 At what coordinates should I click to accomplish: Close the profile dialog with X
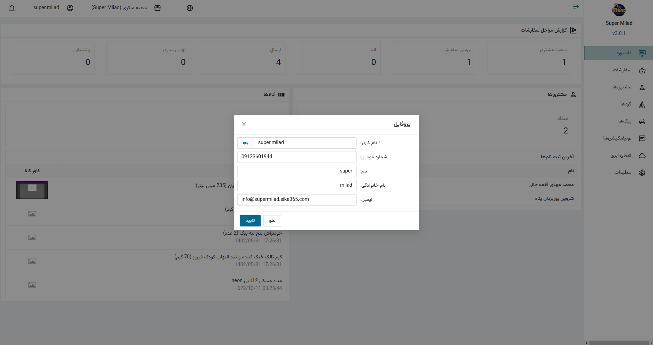click(244, 124)
